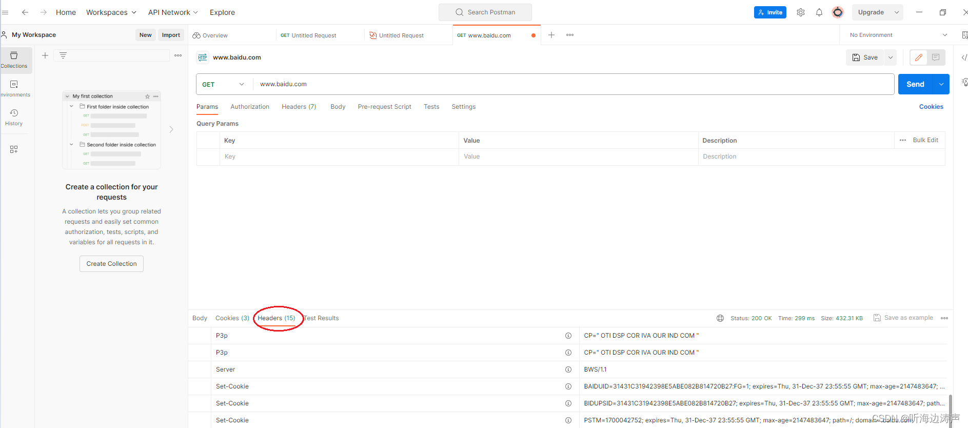Open response Headers (15) tab

(x=276, y=318)
